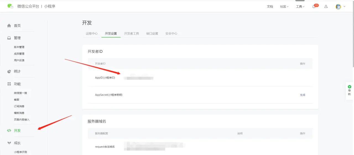
Task: Click the pie chart icon beside 统计
Action: tap(9, 71)
